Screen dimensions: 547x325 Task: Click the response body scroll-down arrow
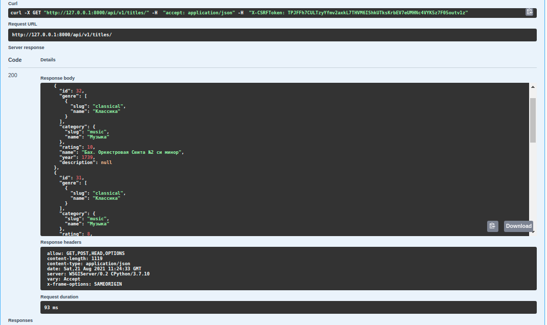coord(533,232)
